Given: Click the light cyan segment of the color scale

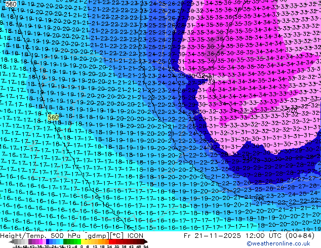Looking at the screenshot, I should 61,241.
